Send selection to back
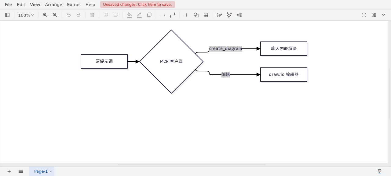This screenshot has height=176, width=391. [116, 15]
